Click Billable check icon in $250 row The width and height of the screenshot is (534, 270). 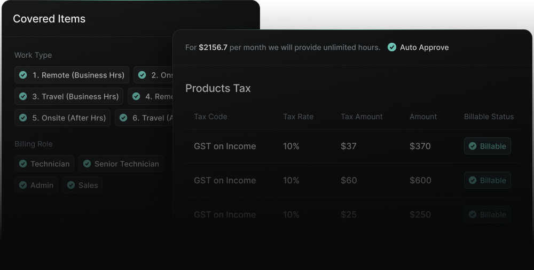(473, 215)
